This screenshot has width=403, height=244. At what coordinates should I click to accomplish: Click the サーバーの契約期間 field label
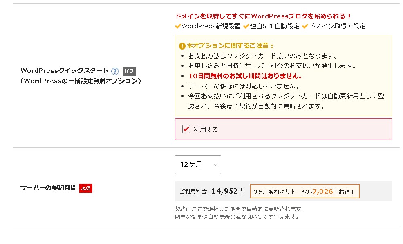coord(48,188)
